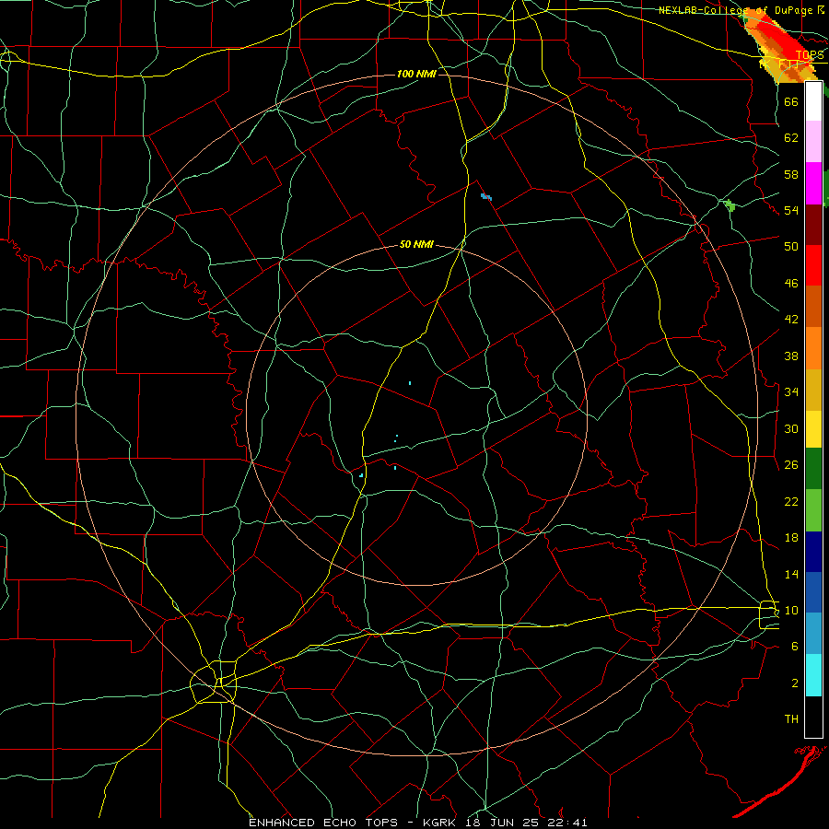Click the '66' scale value
The image size is (829, 829).
point(791,101)
